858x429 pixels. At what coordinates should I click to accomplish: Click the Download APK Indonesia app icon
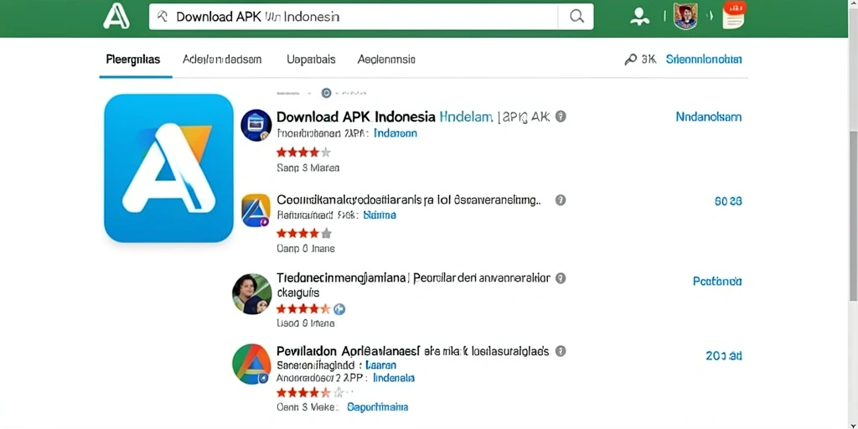point(256,126)
